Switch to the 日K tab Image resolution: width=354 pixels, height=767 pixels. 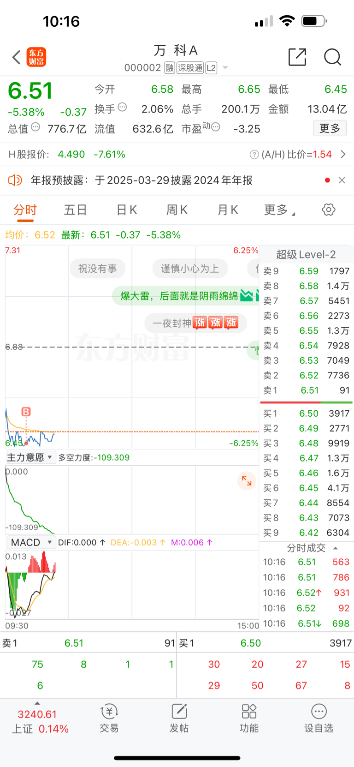[127, 210]
